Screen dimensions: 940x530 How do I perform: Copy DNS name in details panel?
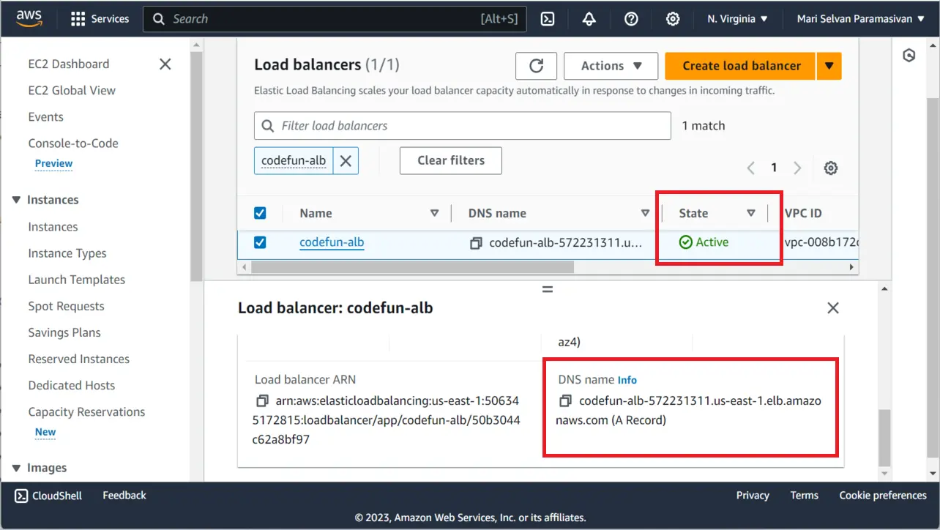[x=564, y=401]
